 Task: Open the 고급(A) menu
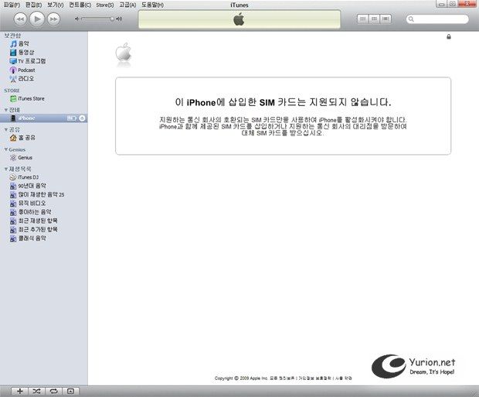pyautogui.click(x=127, y=5)
